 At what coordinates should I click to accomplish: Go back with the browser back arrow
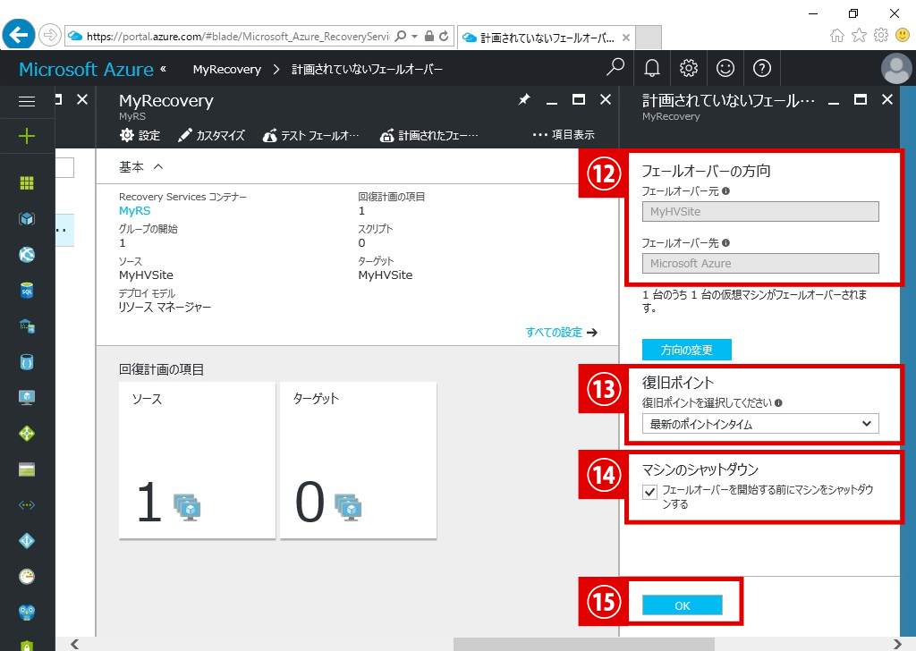[x=18, y=36]
